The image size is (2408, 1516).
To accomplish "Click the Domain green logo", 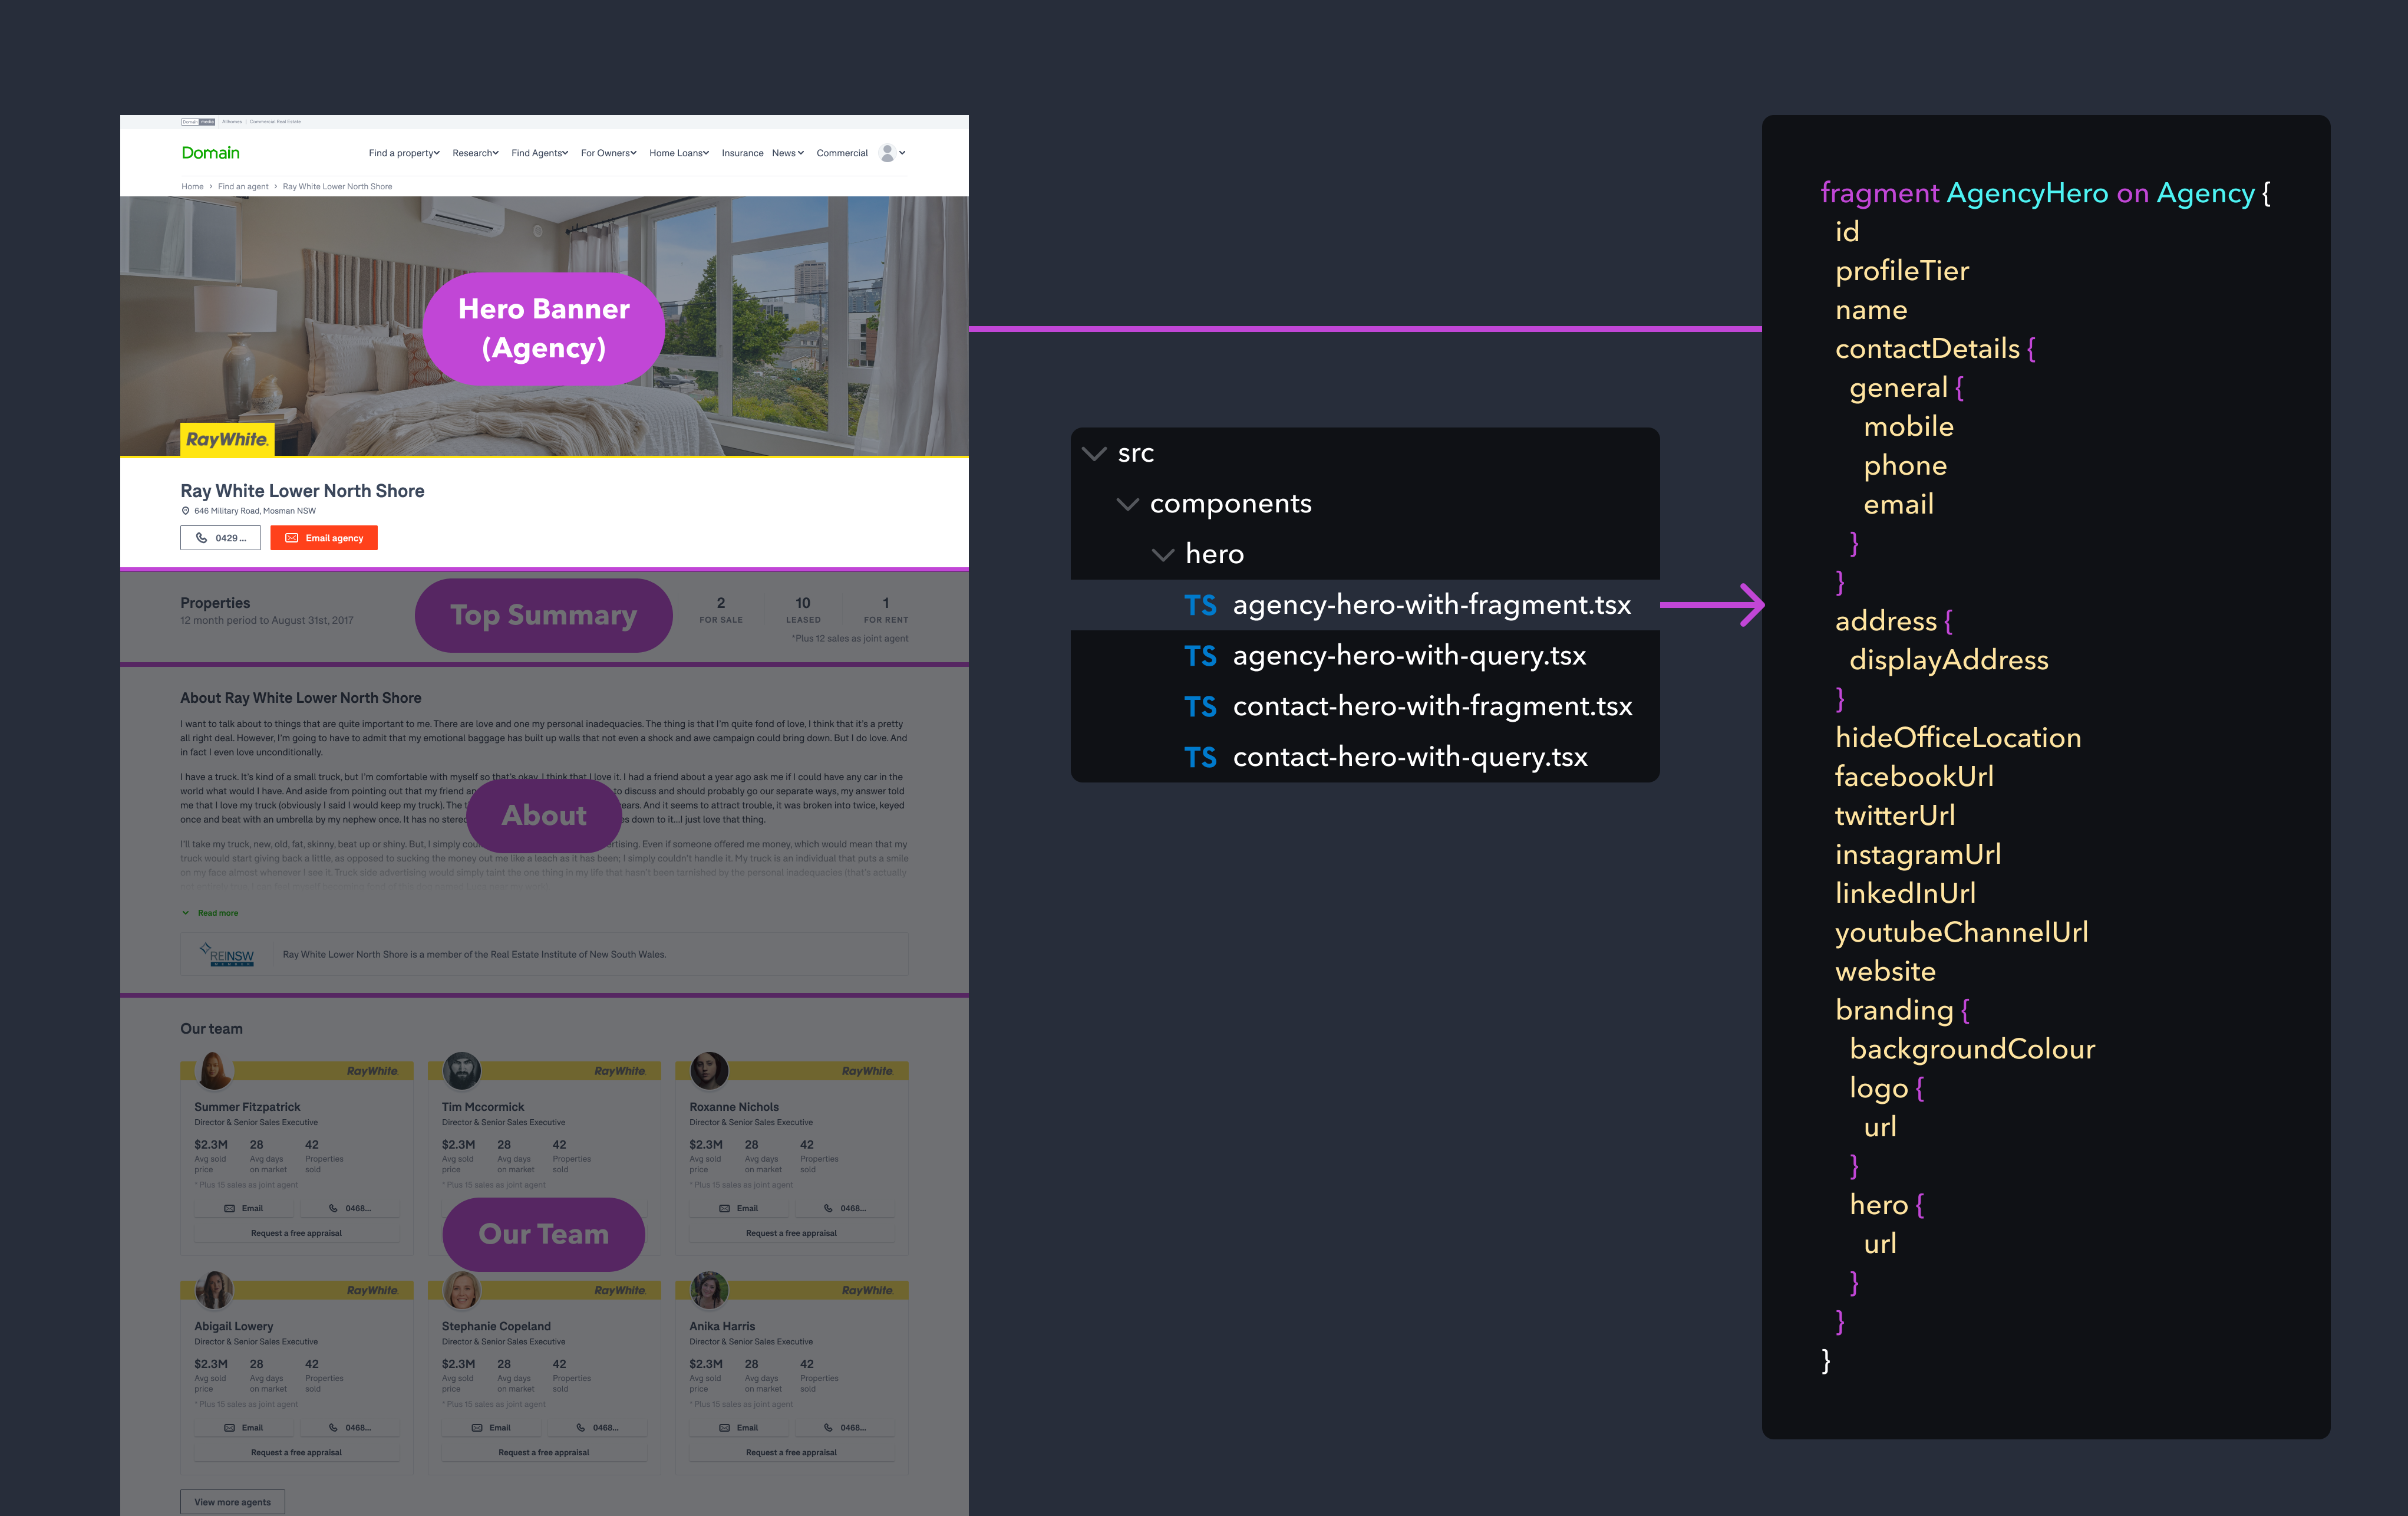I will click(210, 153).
